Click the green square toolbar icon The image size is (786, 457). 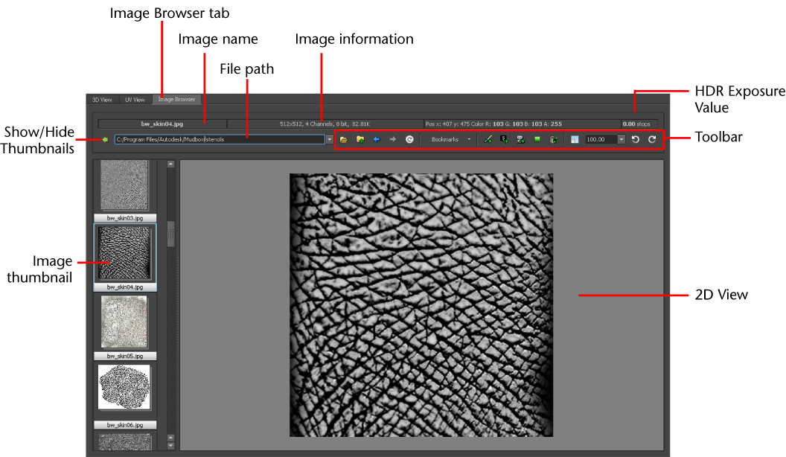coord(537,139)
